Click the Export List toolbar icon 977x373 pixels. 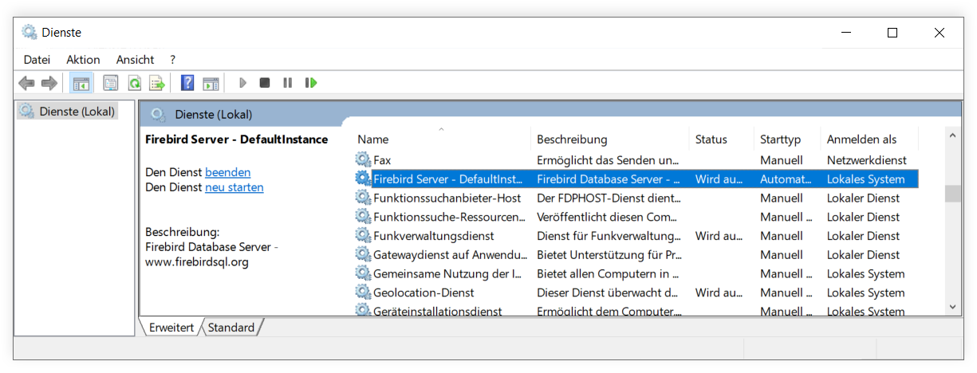(x=158, y=83)
